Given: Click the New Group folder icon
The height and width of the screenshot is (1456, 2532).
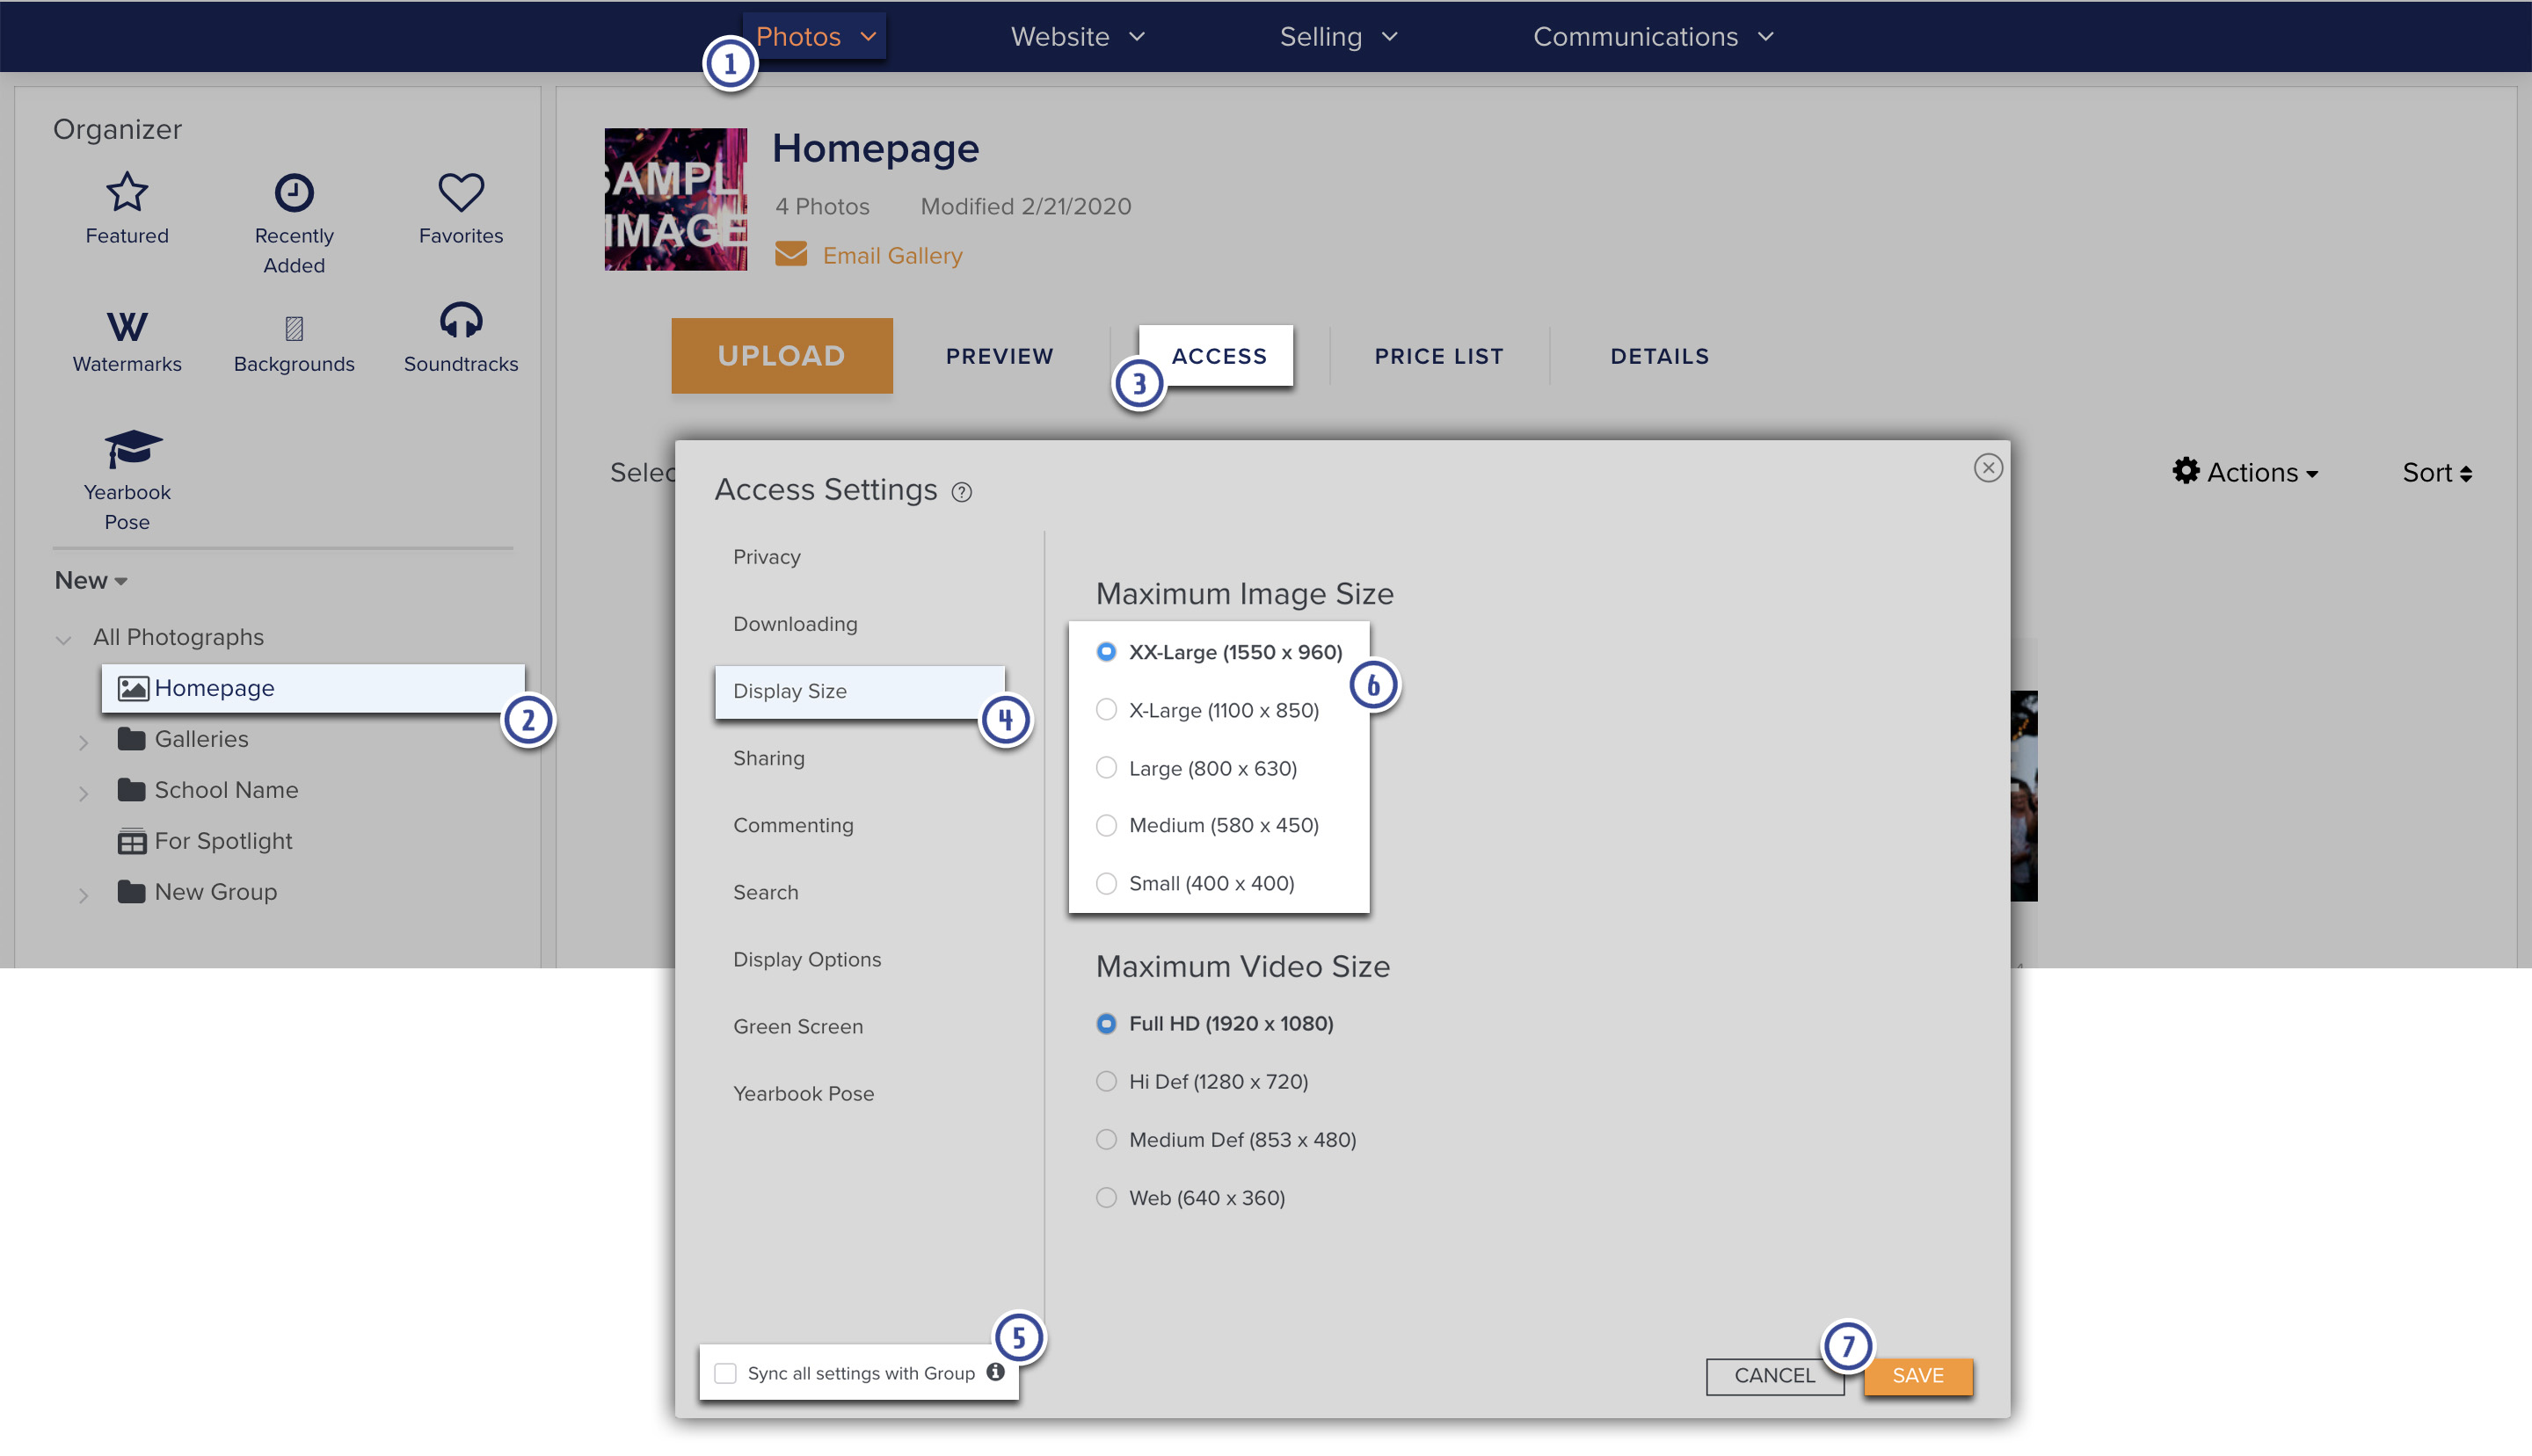Looking at the screenshot, I should tap(131, 892).
